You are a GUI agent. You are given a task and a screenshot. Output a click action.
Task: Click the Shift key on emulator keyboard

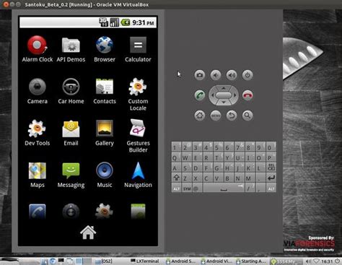[176, 178]
